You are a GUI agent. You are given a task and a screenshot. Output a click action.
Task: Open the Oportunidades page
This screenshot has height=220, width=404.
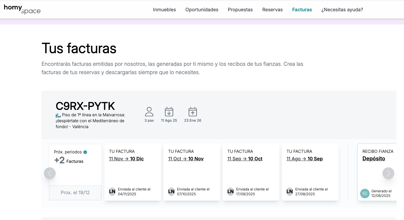point(202,10)
